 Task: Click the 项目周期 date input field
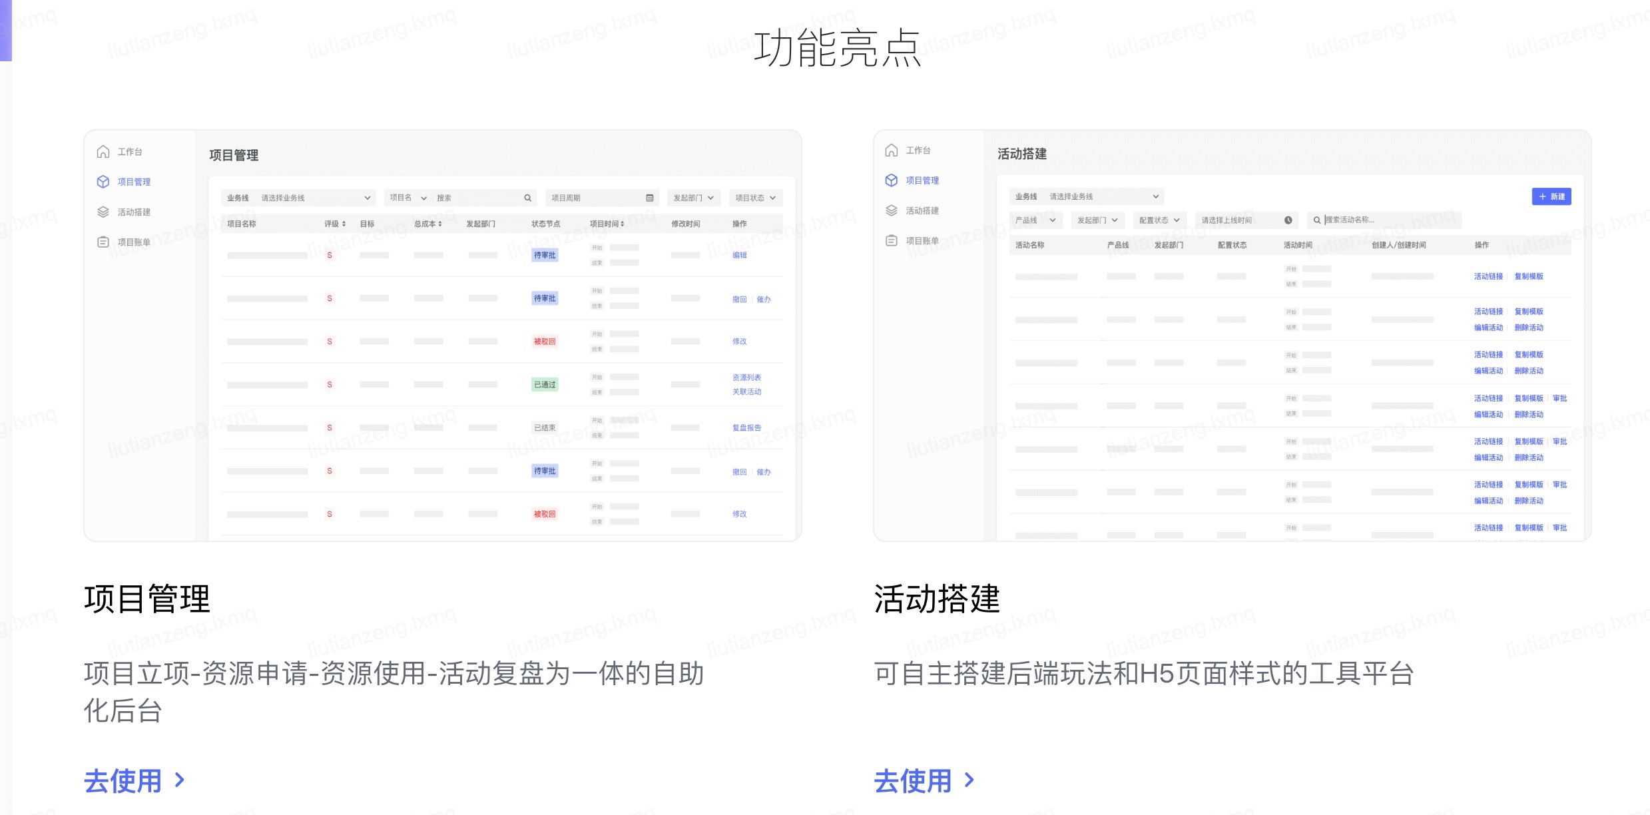[x=603, y=198]
